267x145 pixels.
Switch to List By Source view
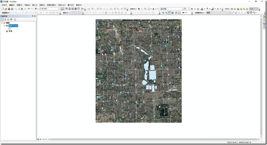[x=5, y=19]
